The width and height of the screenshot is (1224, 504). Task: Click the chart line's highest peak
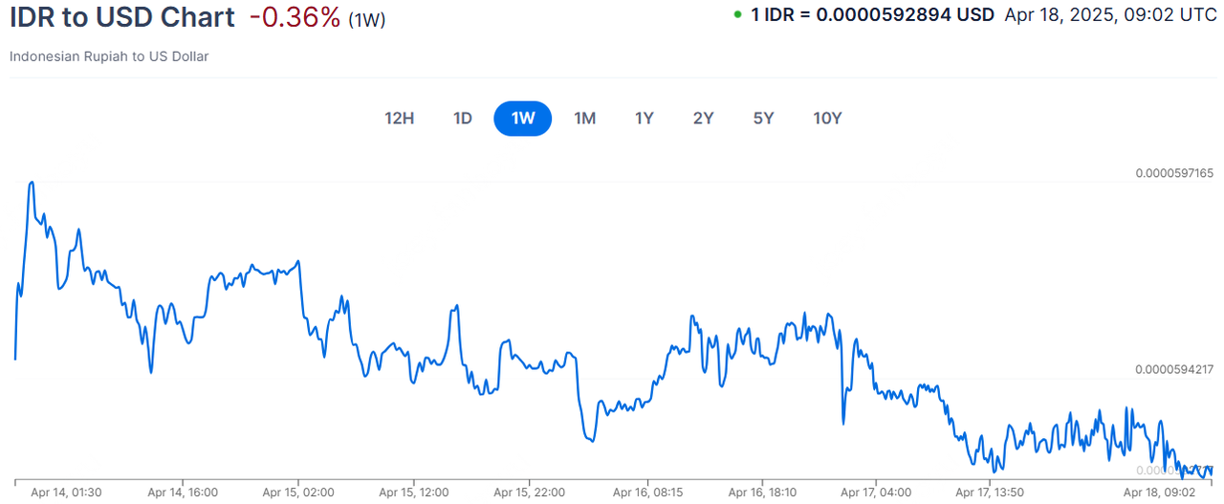coord(33,182)
